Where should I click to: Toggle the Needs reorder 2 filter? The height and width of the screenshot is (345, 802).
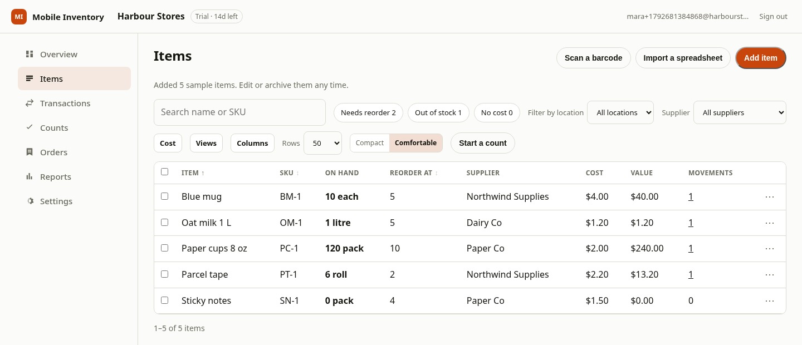[368, 112]
